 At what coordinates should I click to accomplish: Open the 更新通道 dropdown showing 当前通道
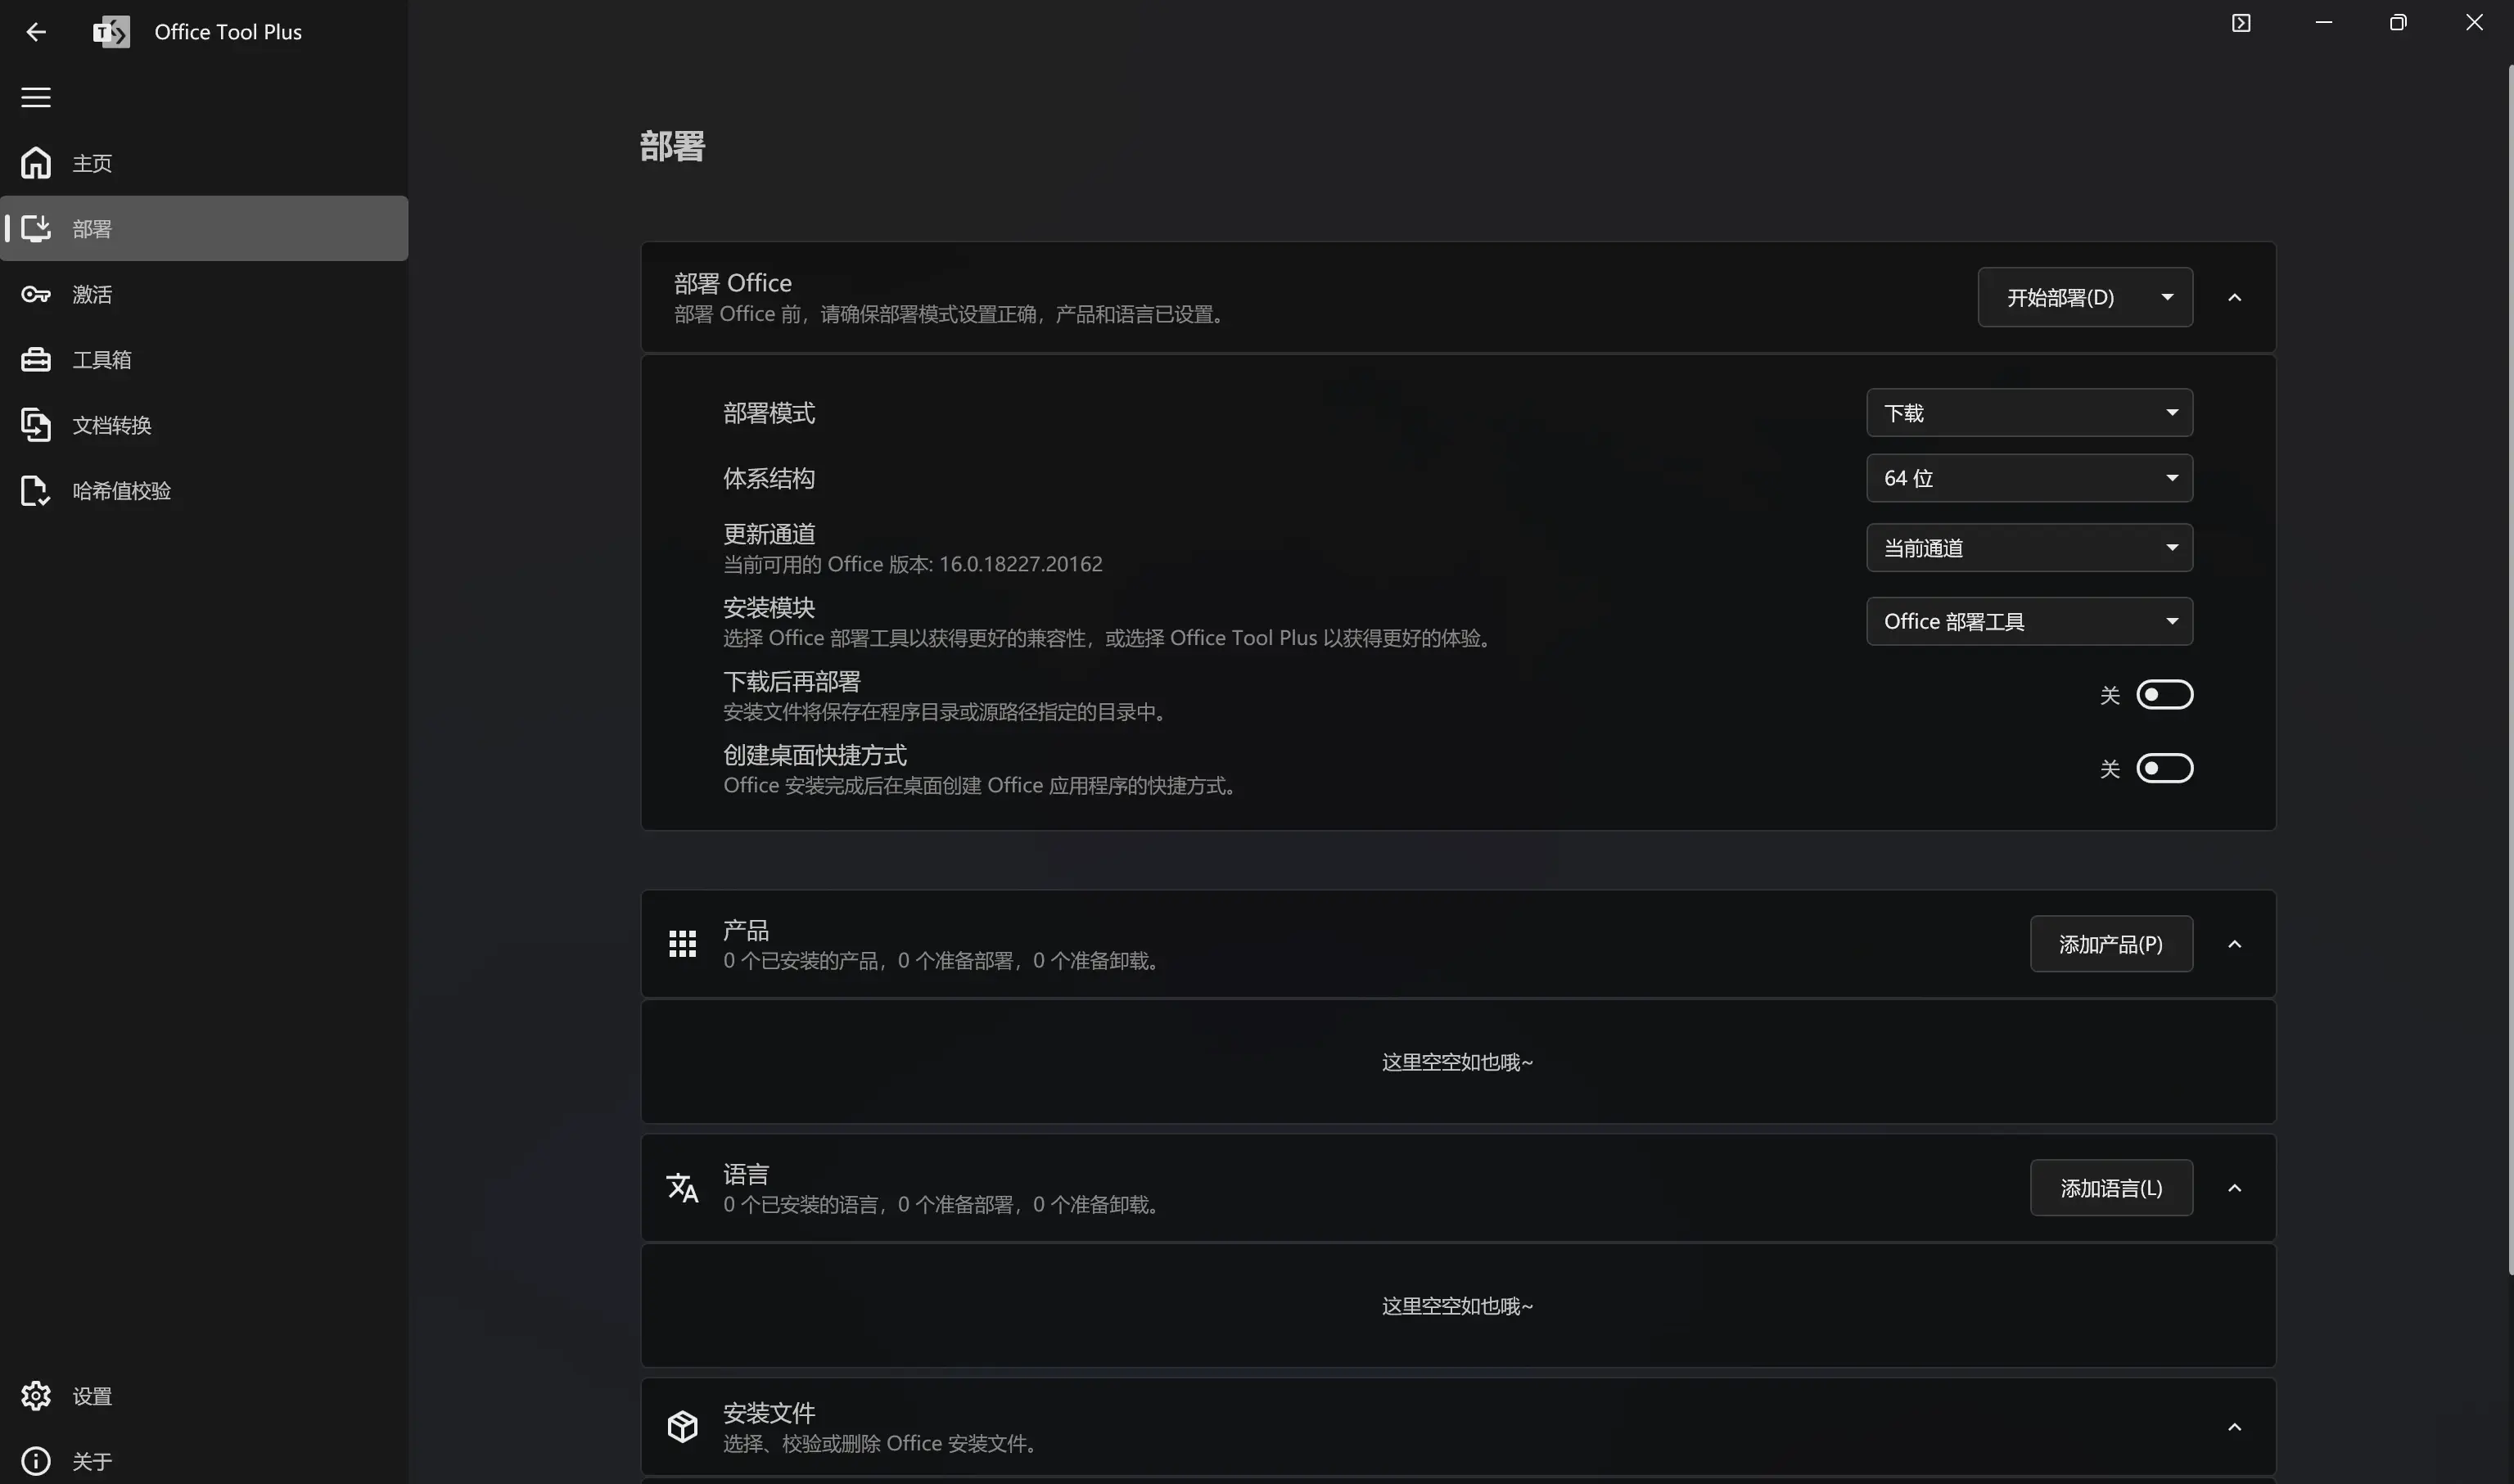coord(2029,548)
